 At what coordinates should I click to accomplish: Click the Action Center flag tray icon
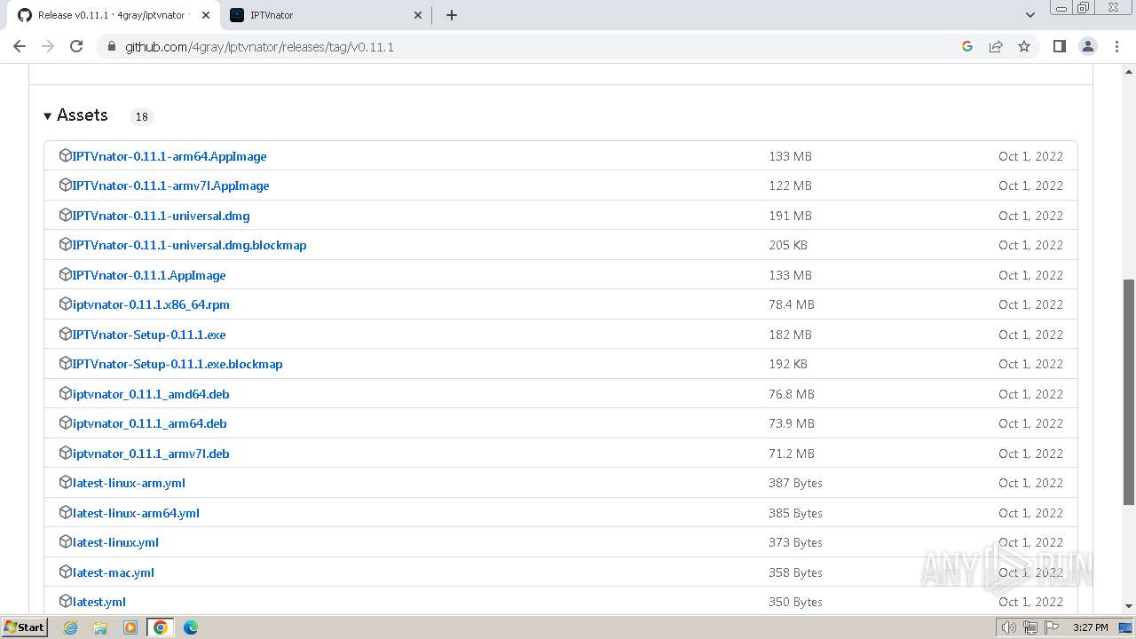tap(1052, 627)
